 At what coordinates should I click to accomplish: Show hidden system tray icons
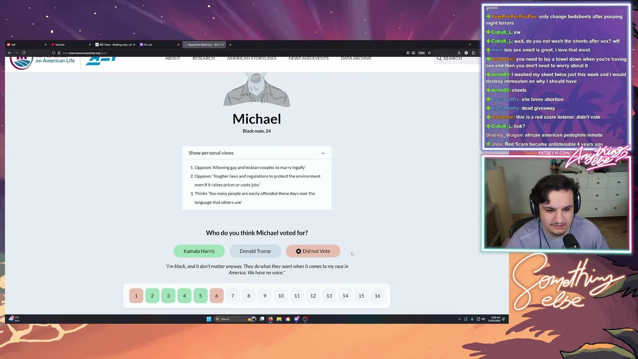click(x=460, y=319)
